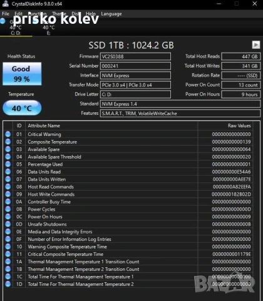Click status circle for Percentage Used row
Image resolution: width=263 pixels, height=301 pixels.
click(8, 164)
